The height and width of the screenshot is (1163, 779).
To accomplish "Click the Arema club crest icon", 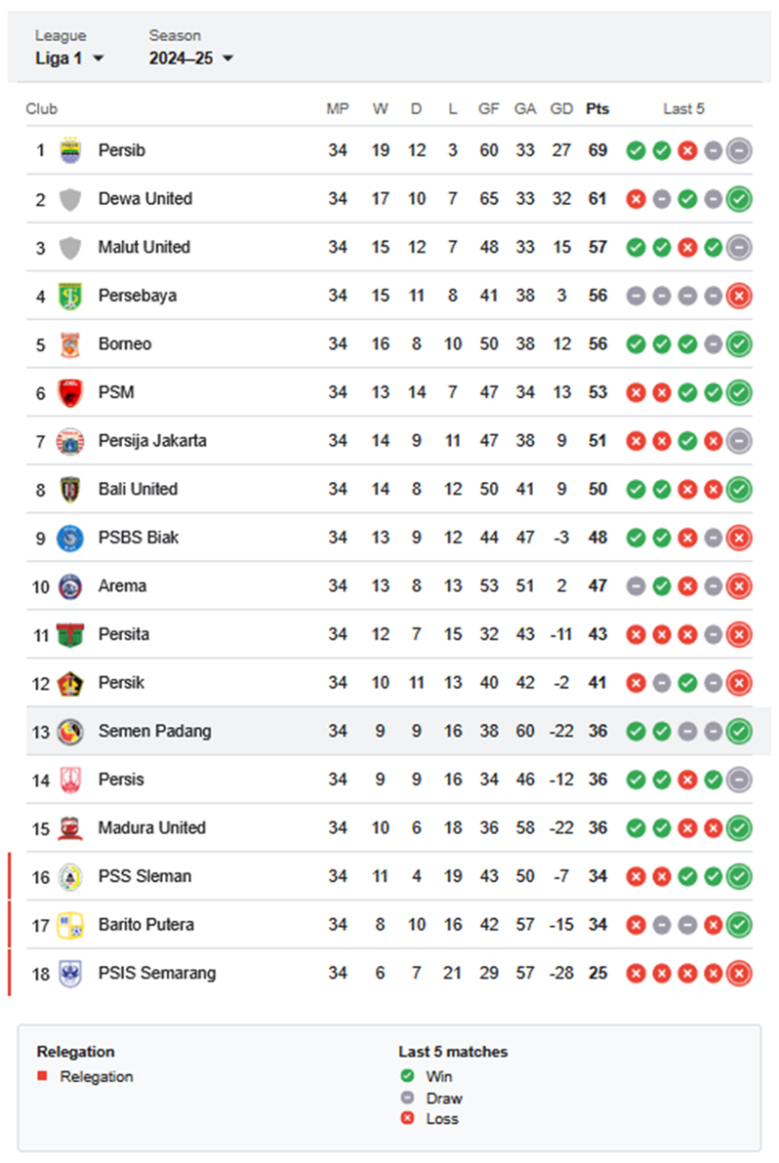I will point(70,586).
